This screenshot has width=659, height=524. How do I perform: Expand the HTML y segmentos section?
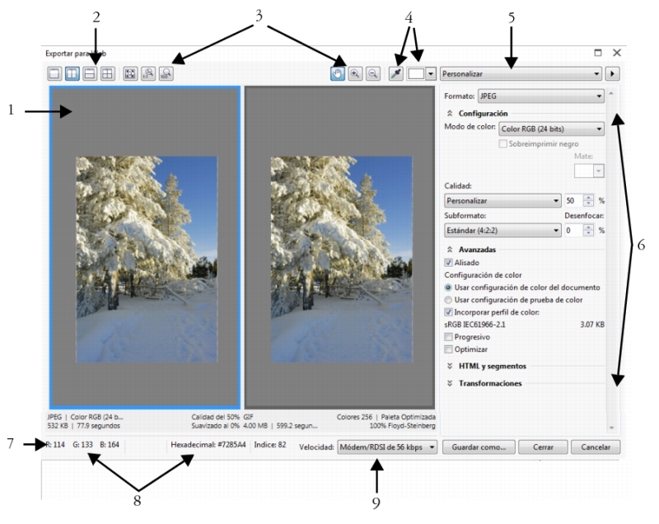point(492,365)
